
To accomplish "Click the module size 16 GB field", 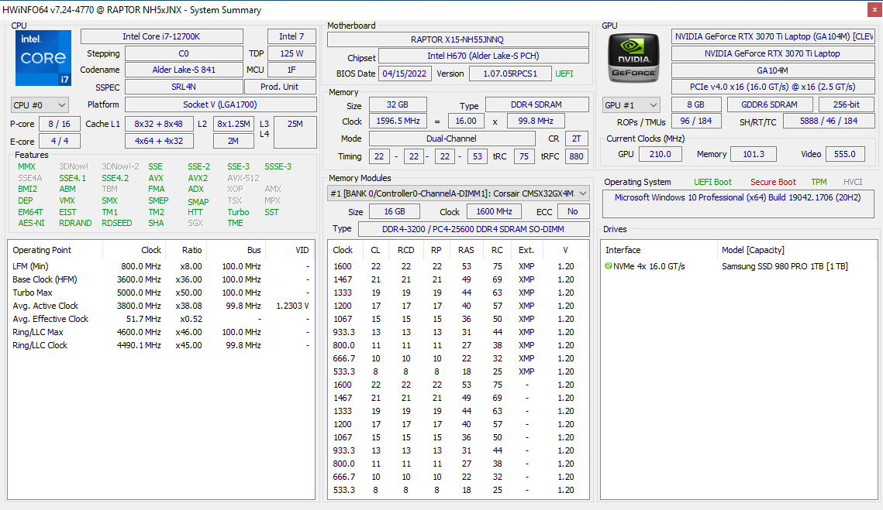I will (x=395, y=211).
